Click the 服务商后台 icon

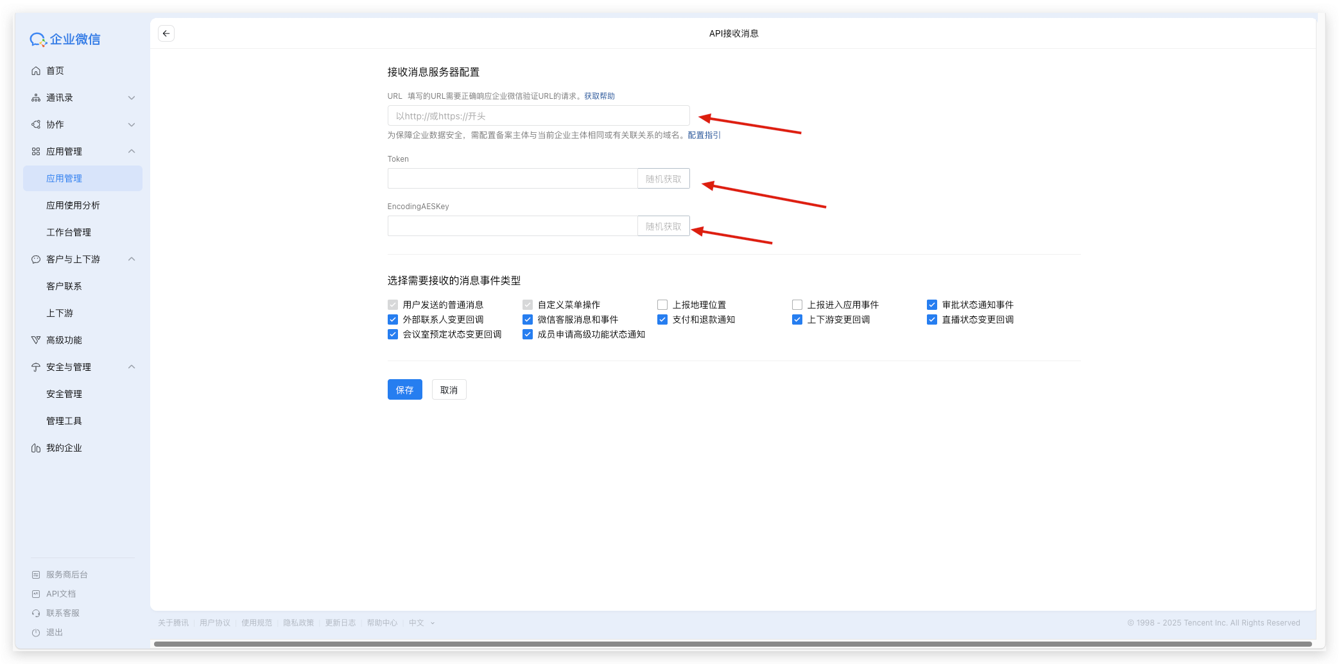36,575
